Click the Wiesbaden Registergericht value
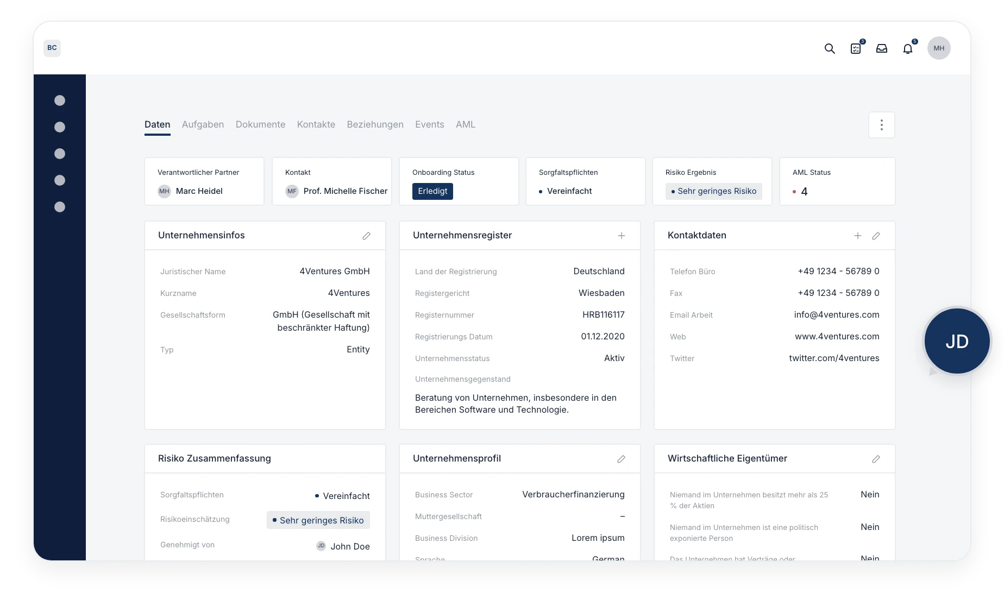1004x606 pixels. point(601,293)
